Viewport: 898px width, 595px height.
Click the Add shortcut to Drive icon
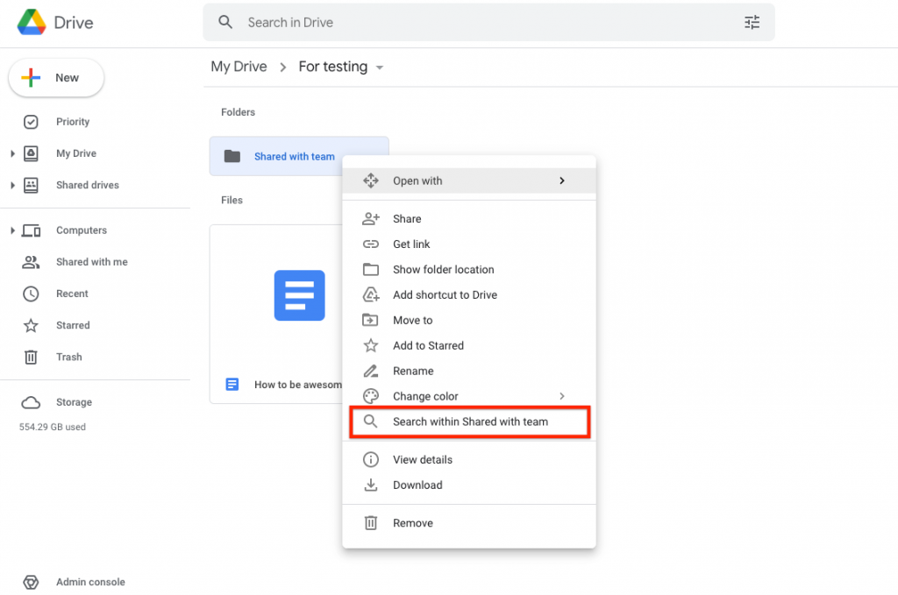(x=371, y=294)
